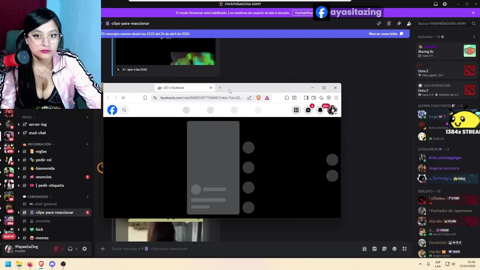Open new tab in browser window
This screenshot has width=480, height=270.
pos(220,88)
